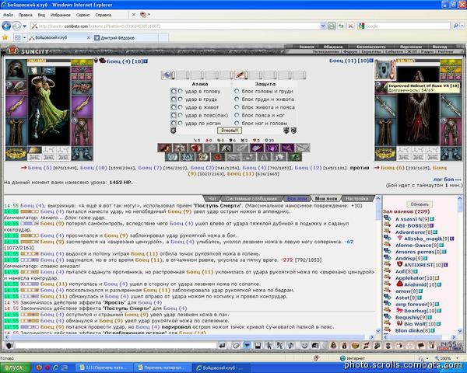Image resolution: width=467 pixels, height=373 pixels.
Task: Select the unshaded radio beside удар по ногам
Action: [x=181, y=123]
